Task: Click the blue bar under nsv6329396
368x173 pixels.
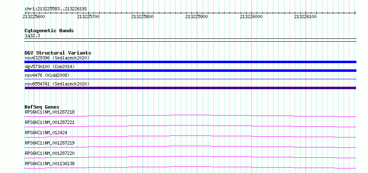Action: 190,62
